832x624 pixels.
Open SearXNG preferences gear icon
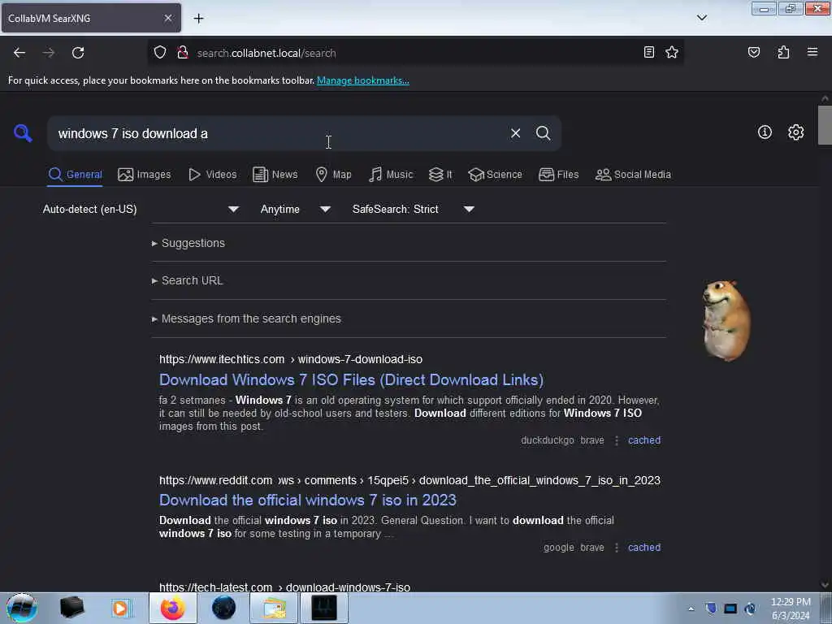point(795,132)
